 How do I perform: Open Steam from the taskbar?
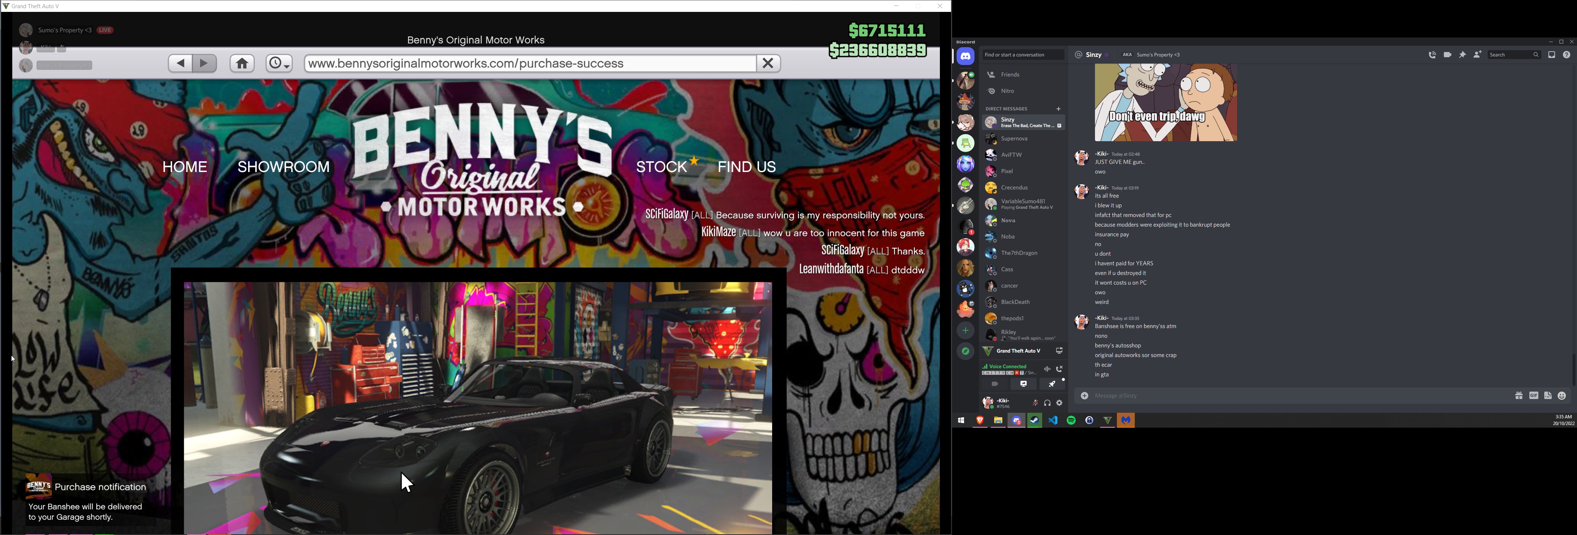click(1035, 421)
